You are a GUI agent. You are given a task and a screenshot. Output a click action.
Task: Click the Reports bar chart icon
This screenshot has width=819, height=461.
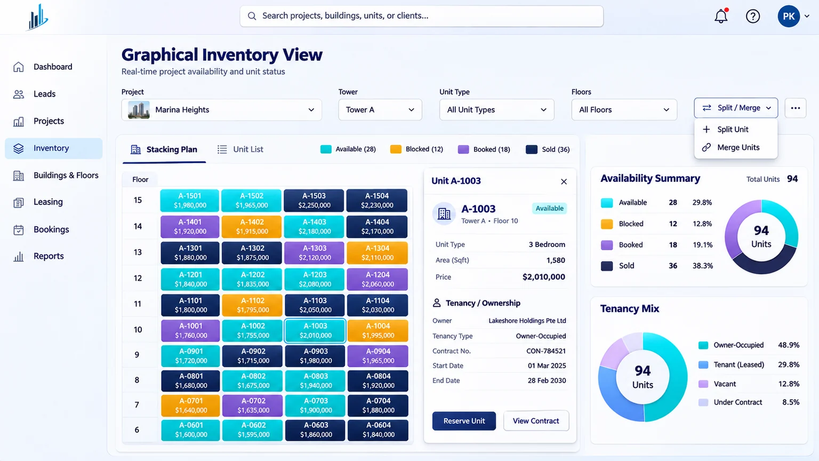click(x=19, y=257)
